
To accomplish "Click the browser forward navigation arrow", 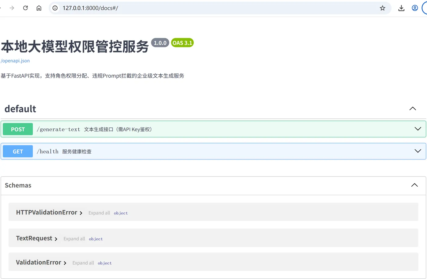I will (11, 8).
